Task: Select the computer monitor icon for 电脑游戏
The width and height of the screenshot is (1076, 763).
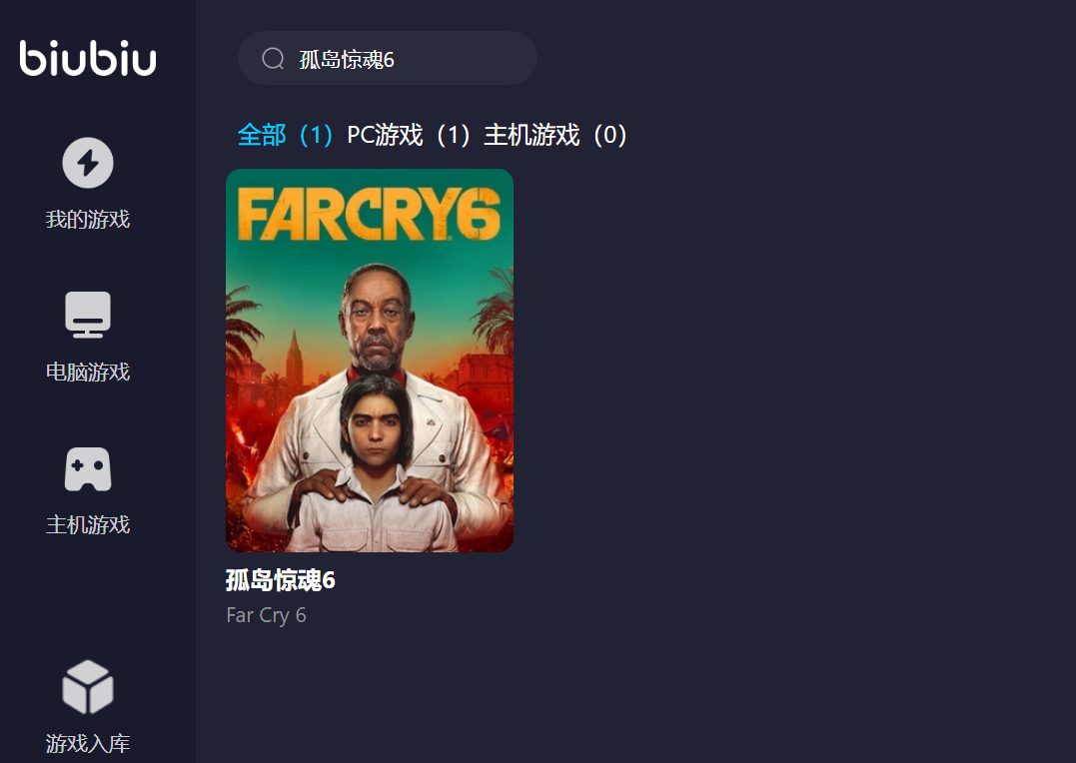Action: [x=88, y=315]
